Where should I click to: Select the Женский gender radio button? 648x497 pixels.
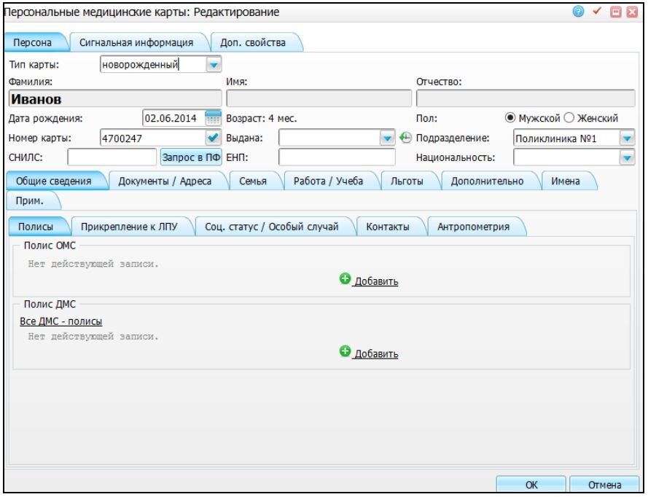tap(569, 118)
